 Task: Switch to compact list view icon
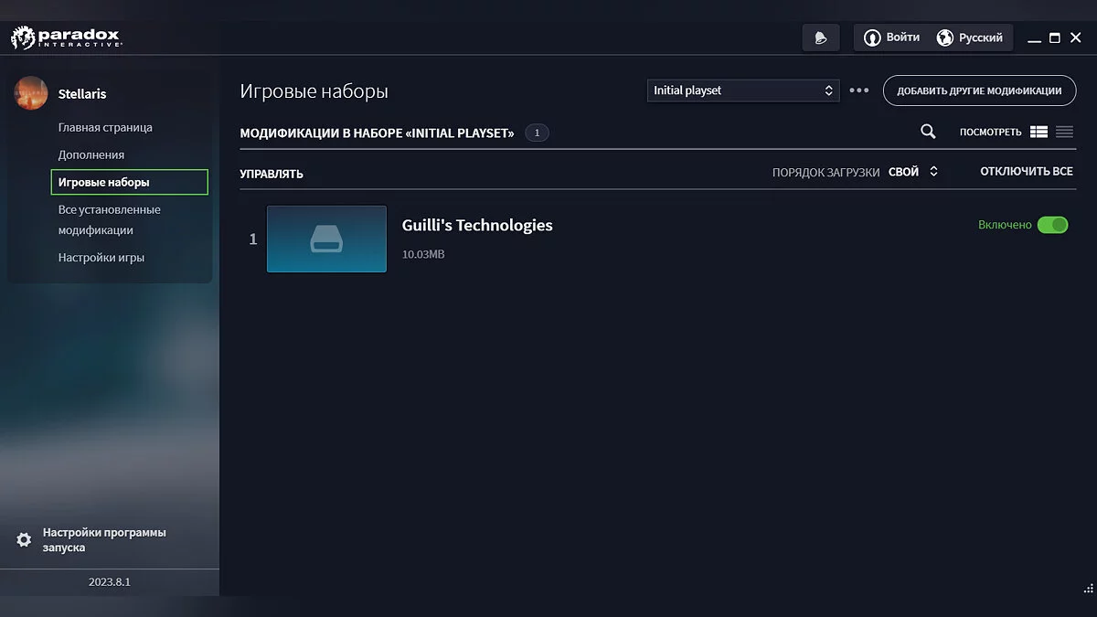pyautogui.click(x=1064, y=132)
